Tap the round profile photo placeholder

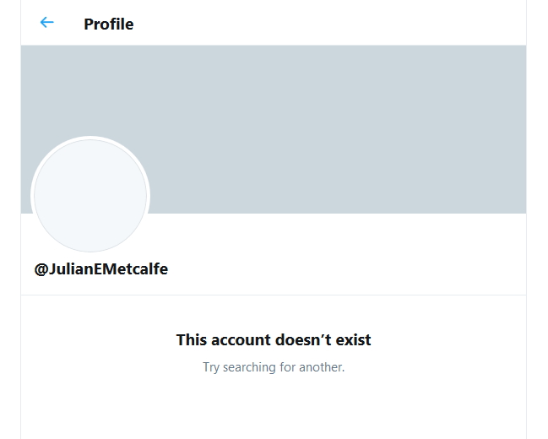90,196
